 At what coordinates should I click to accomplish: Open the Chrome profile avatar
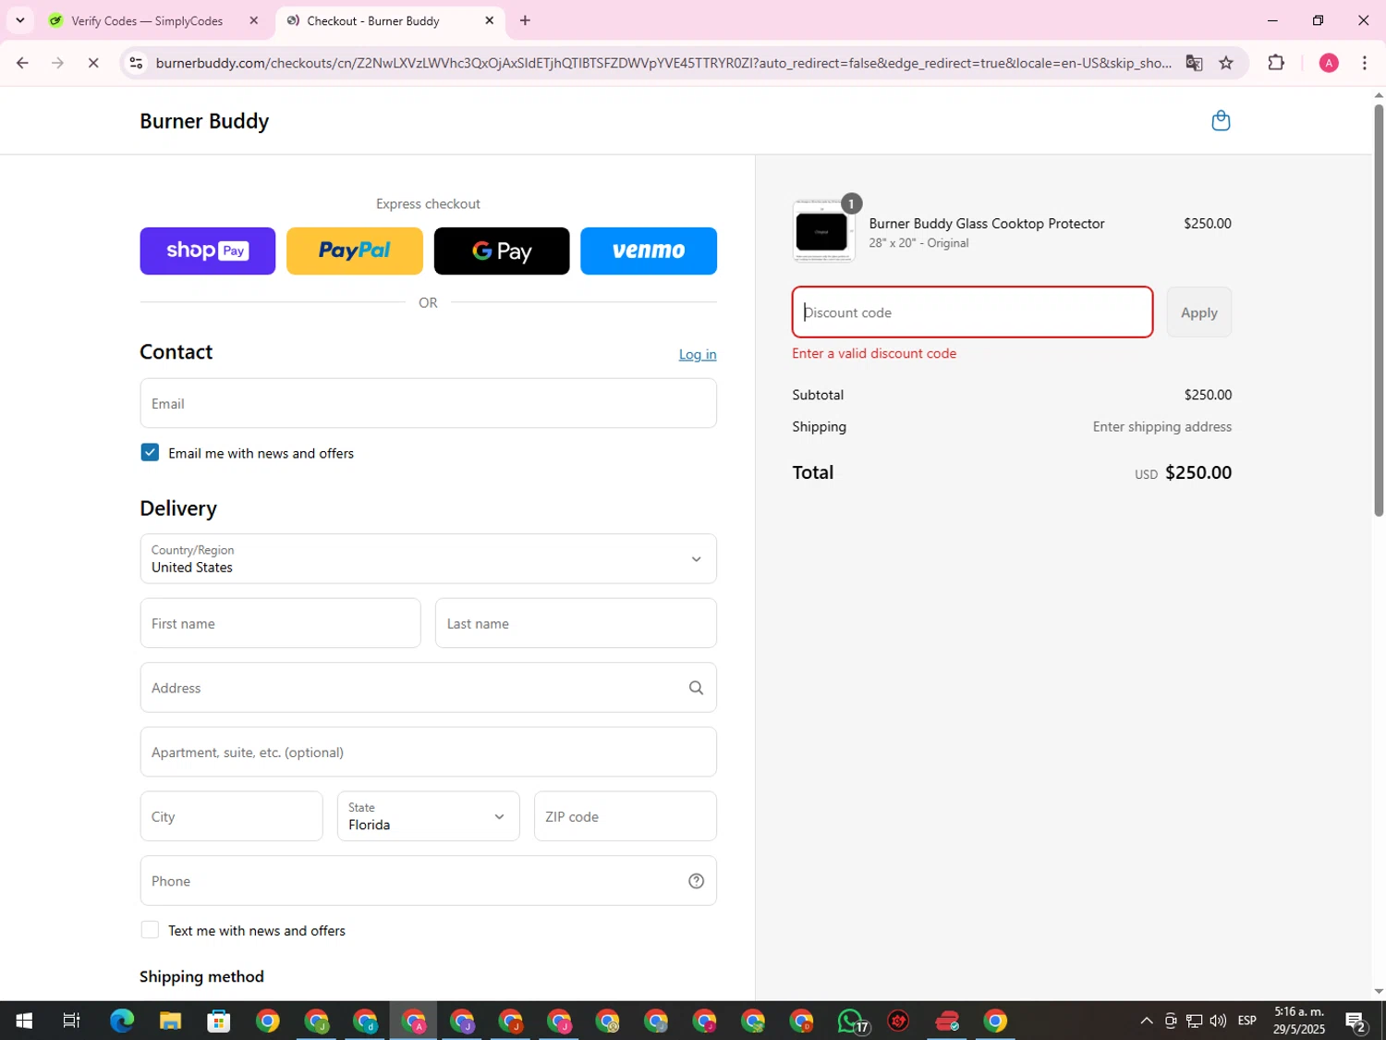1329,63
